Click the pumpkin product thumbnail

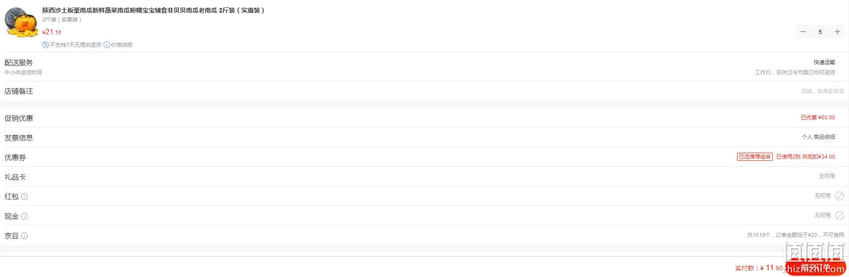[x=21, y=22]
